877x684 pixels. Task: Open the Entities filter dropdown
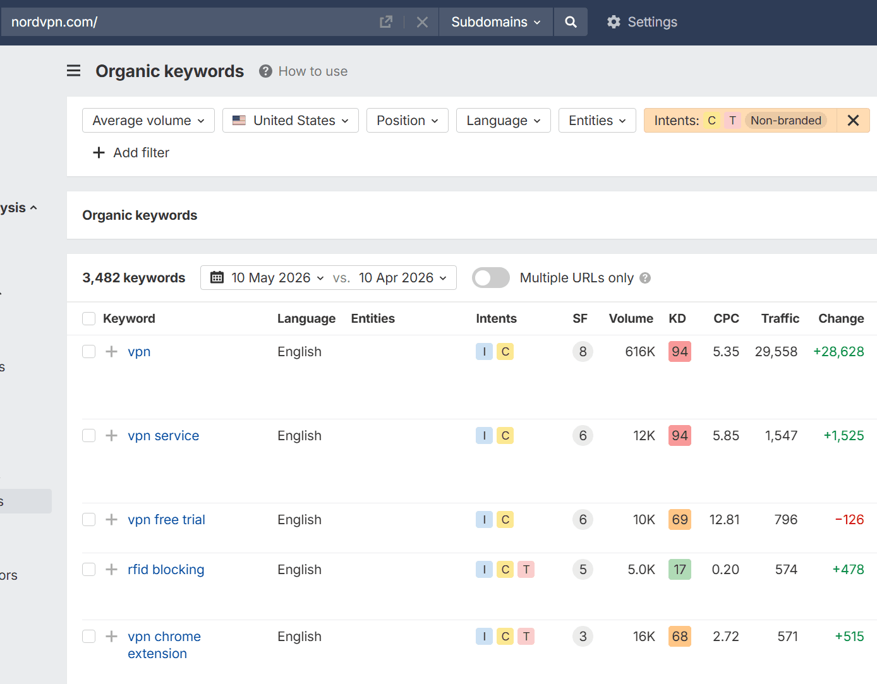(597, 121)
